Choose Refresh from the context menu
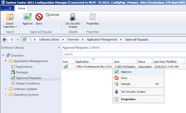186x113 pixels. 138,84
